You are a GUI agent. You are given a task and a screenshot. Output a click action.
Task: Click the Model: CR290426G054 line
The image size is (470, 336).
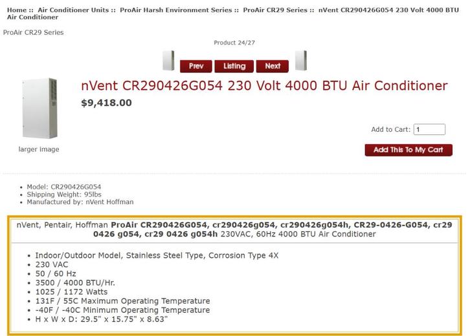point(63,187)
